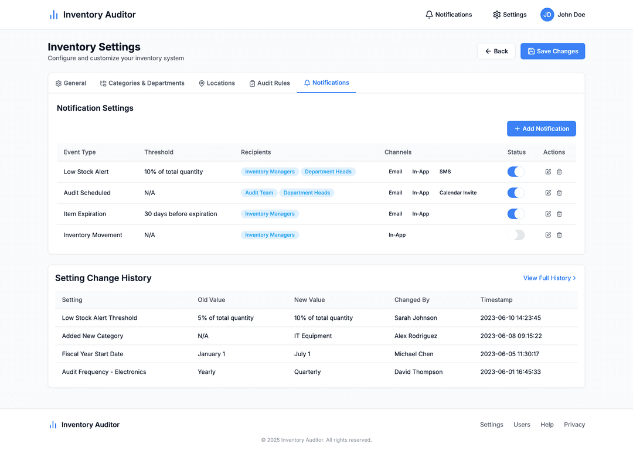Image resolution: width=633 pixels, height=454 pixels.
Task: Open the Privacy link in footer
Action: [574, 425]
